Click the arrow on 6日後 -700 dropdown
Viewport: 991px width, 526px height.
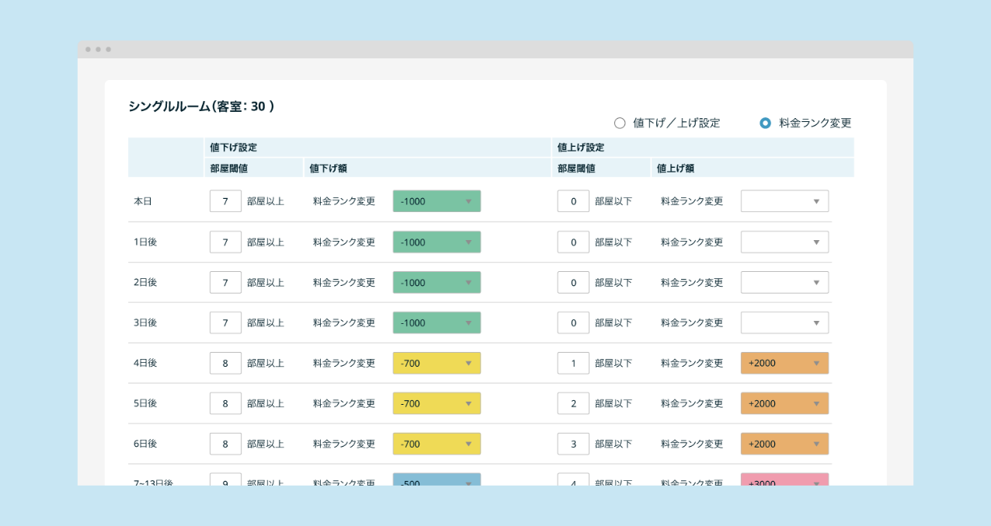[x=468, y=444]
